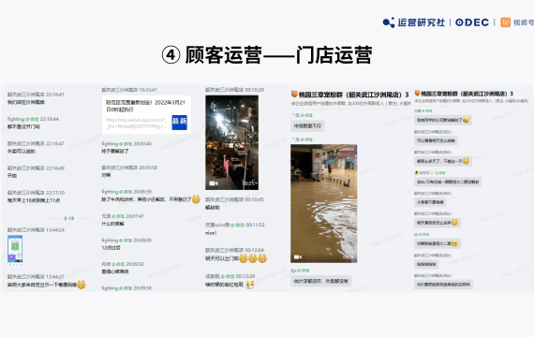The width and height of the screenshot is (534, 337).
Task: Click the circled number 4 heading marker
Action: (171, 55)
